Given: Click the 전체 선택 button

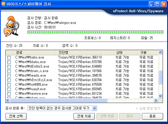Looking at the screenshot, I should pyautogui.click(x=16, y=116).
